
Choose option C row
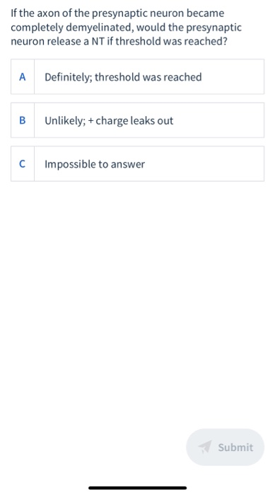click(x=138, y=164)
